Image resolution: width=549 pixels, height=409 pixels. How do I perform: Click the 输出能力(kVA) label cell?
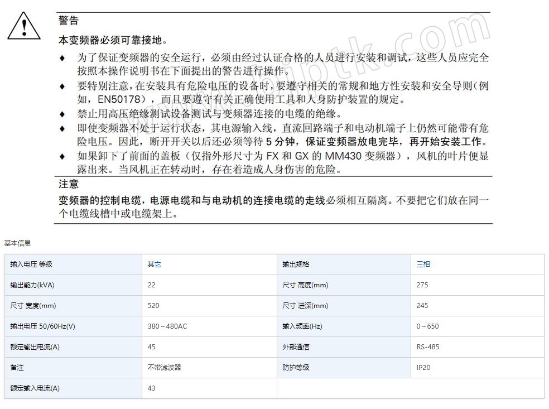(x=73, y=285)
